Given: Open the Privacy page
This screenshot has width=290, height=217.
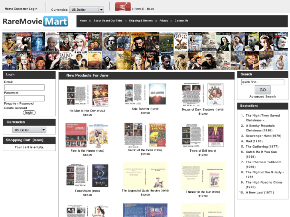Looking at the screenshot, I should (164, 21).
